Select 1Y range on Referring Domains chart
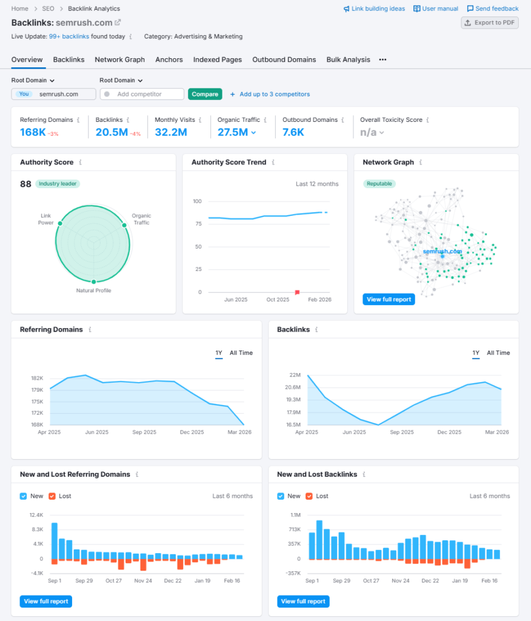The width and height of the screenshot is (531, 621). coord(219,353)
